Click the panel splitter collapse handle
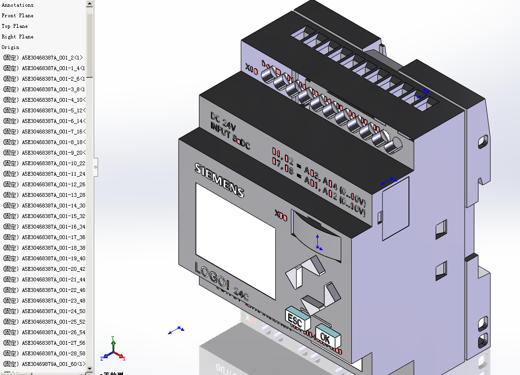The width and height of the screenshot is (520, 375). 96,167
